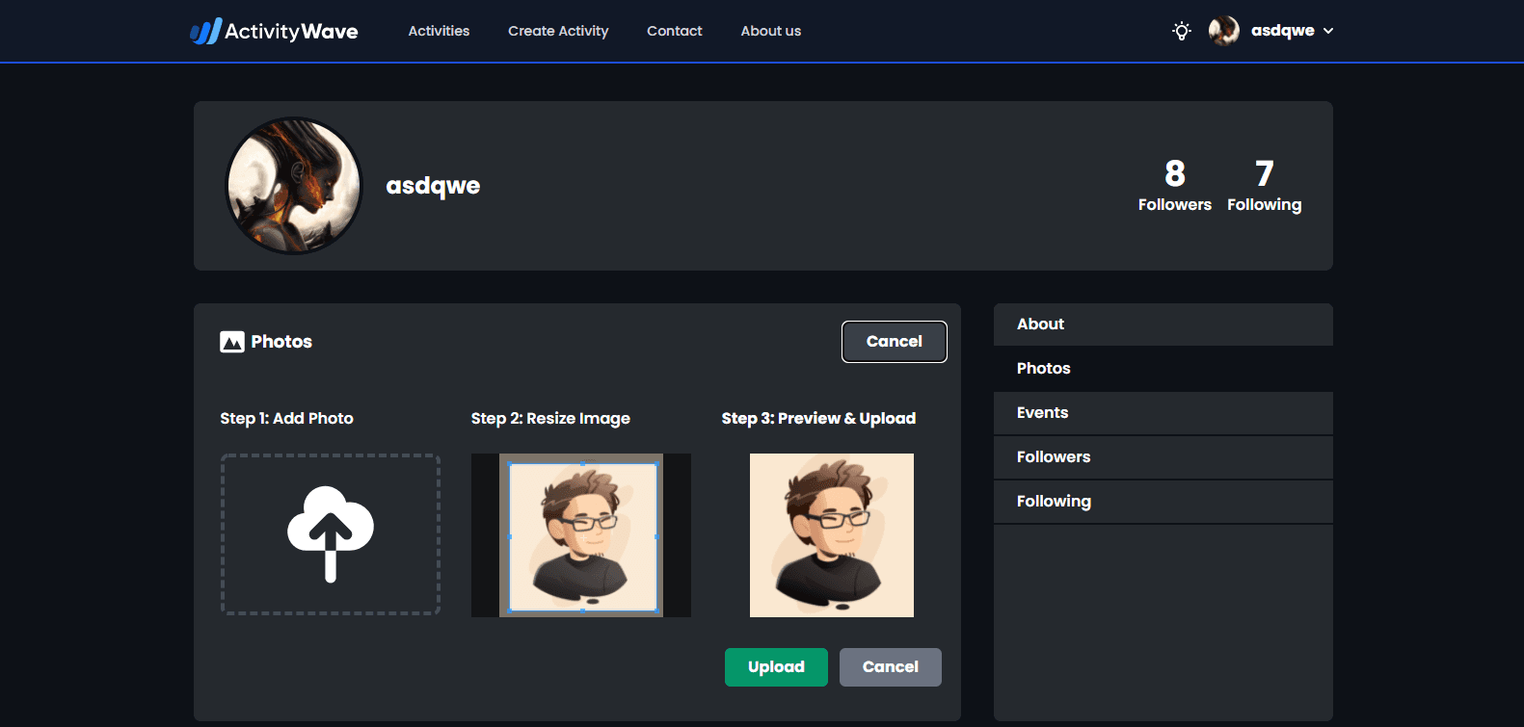
Task: Click the ActivityWave logo
Action: coord(274,31)
